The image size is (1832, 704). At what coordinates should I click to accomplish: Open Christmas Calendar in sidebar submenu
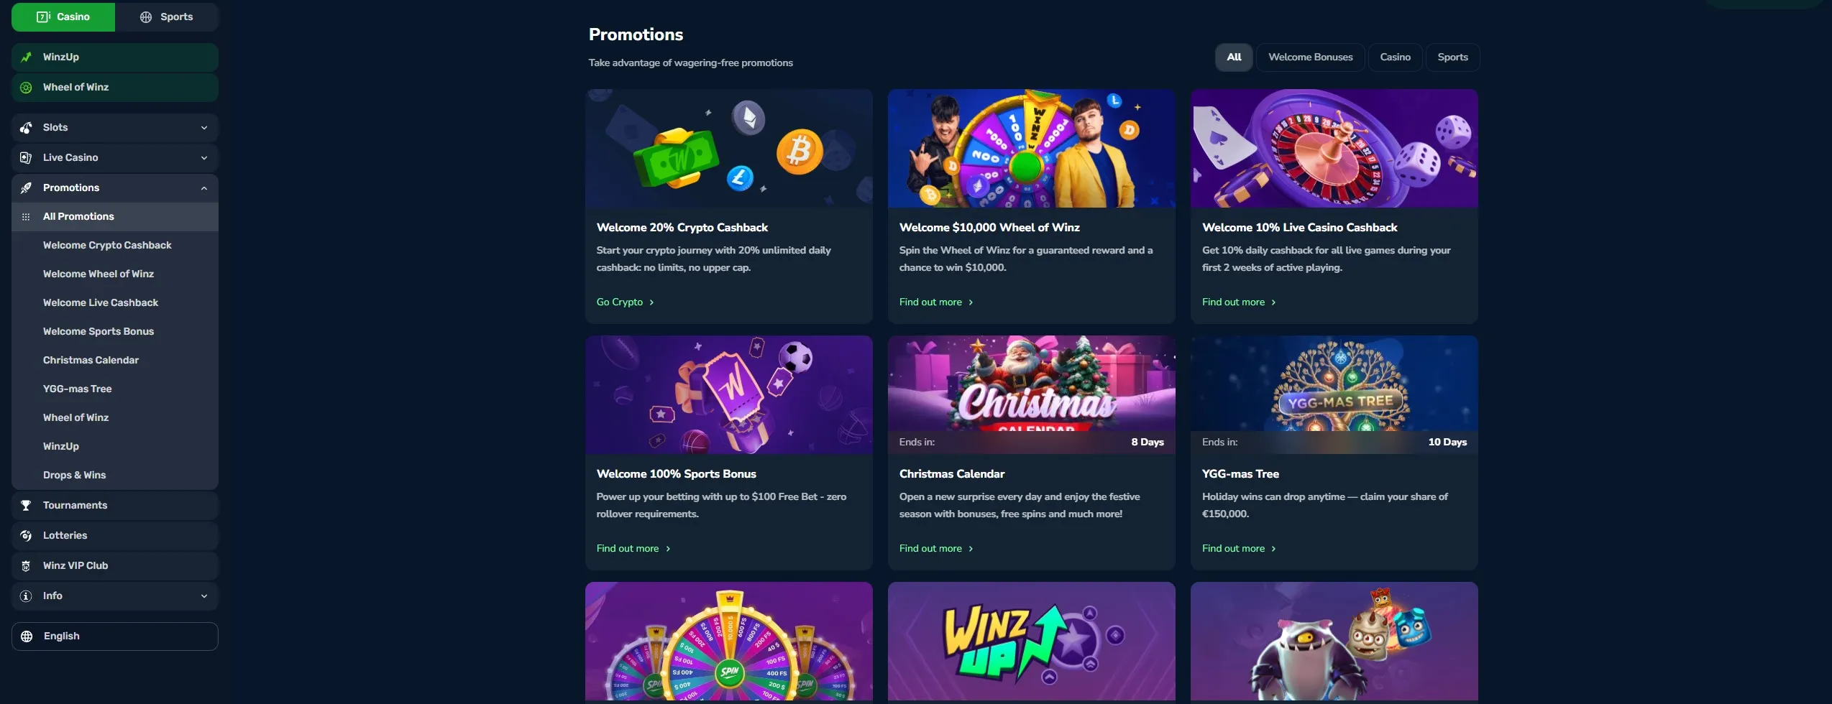pyautogui.click(x=91, y=361)
